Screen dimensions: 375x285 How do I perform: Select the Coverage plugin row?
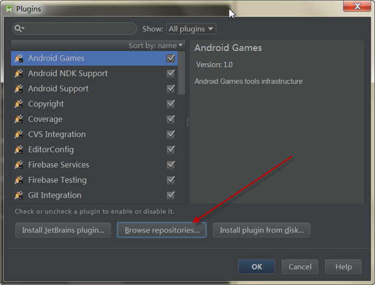click(x=94, y=119)
